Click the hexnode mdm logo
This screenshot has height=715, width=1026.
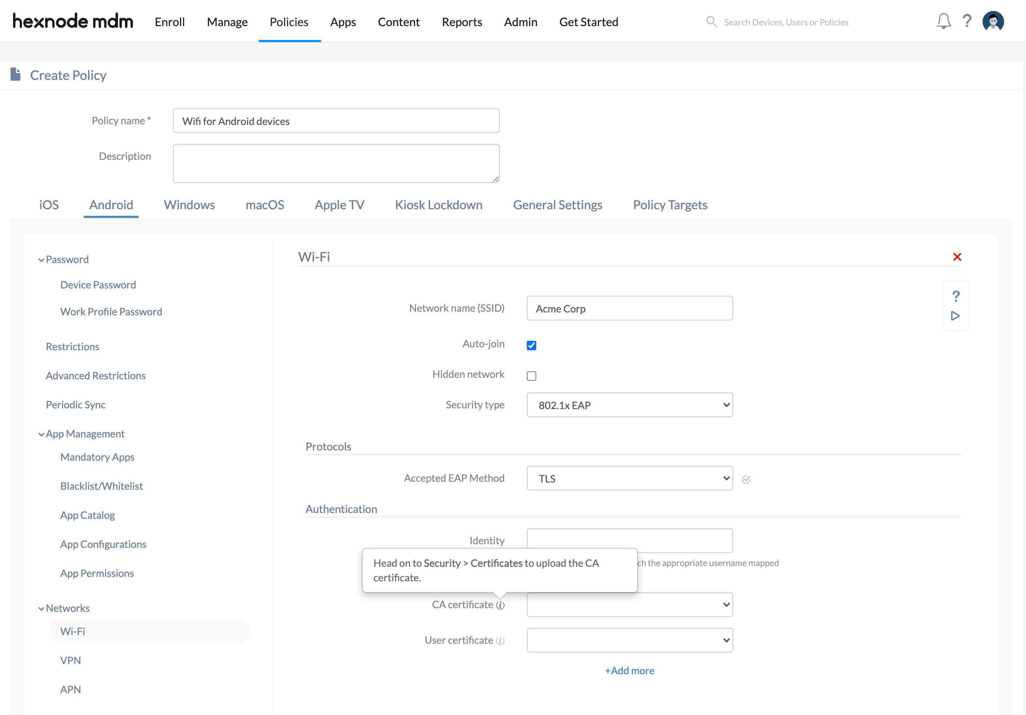[x=72, y=21]
